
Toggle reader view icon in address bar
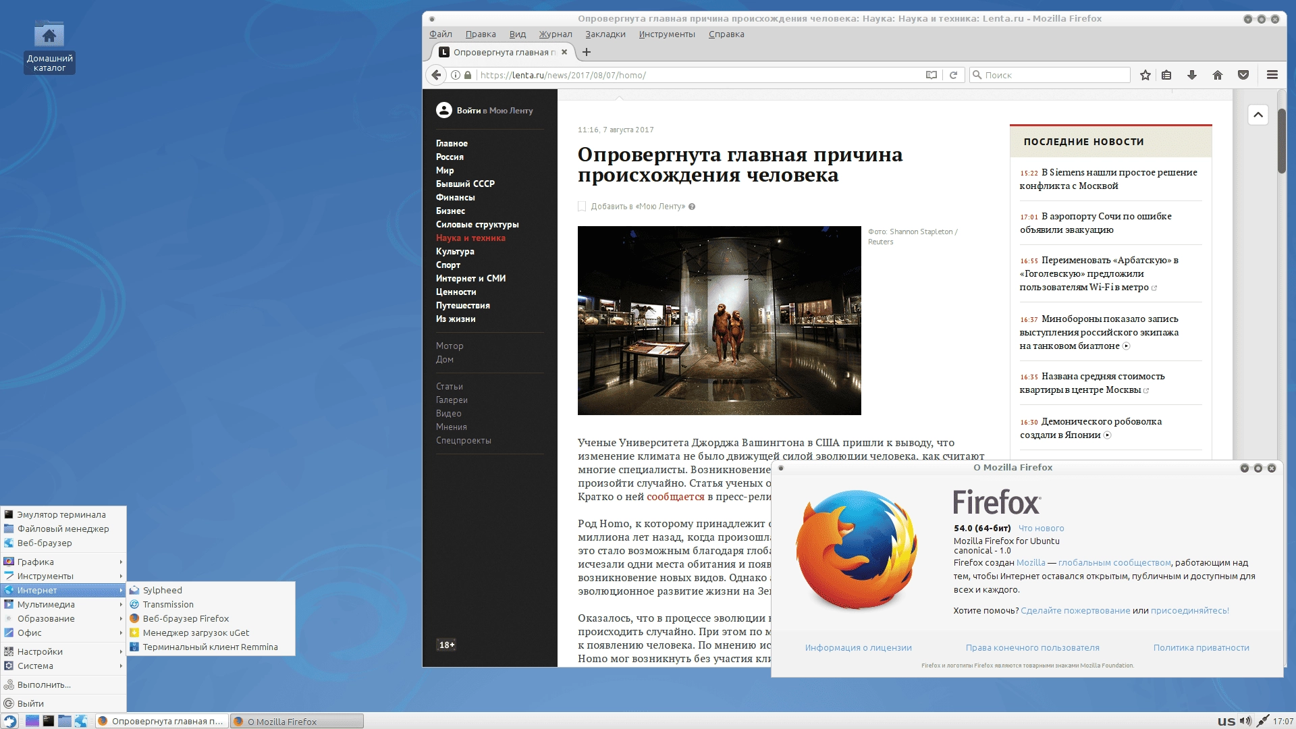[932, 75]
